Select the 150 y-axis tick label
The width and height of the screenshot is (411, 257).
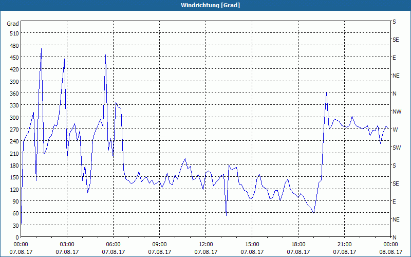tap(14, 177)
